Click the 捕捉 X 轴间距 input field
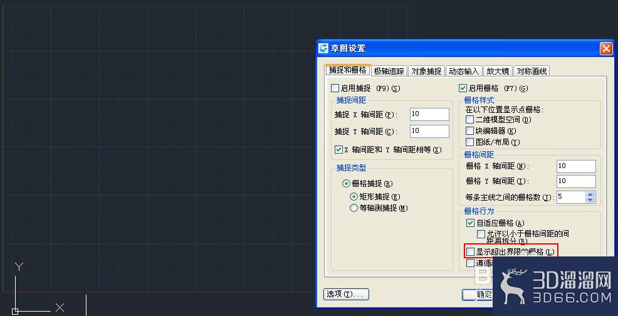This screenshot has height=316, width=618. (429, 114)
